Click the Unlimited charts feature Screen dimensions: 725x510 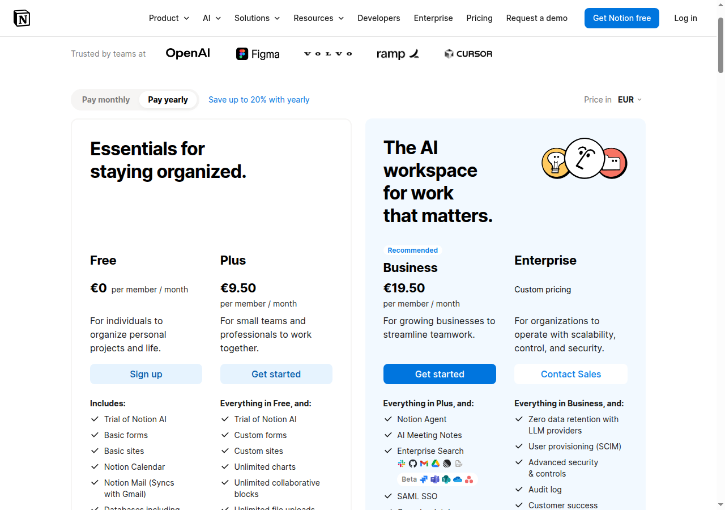click(265, 467)
